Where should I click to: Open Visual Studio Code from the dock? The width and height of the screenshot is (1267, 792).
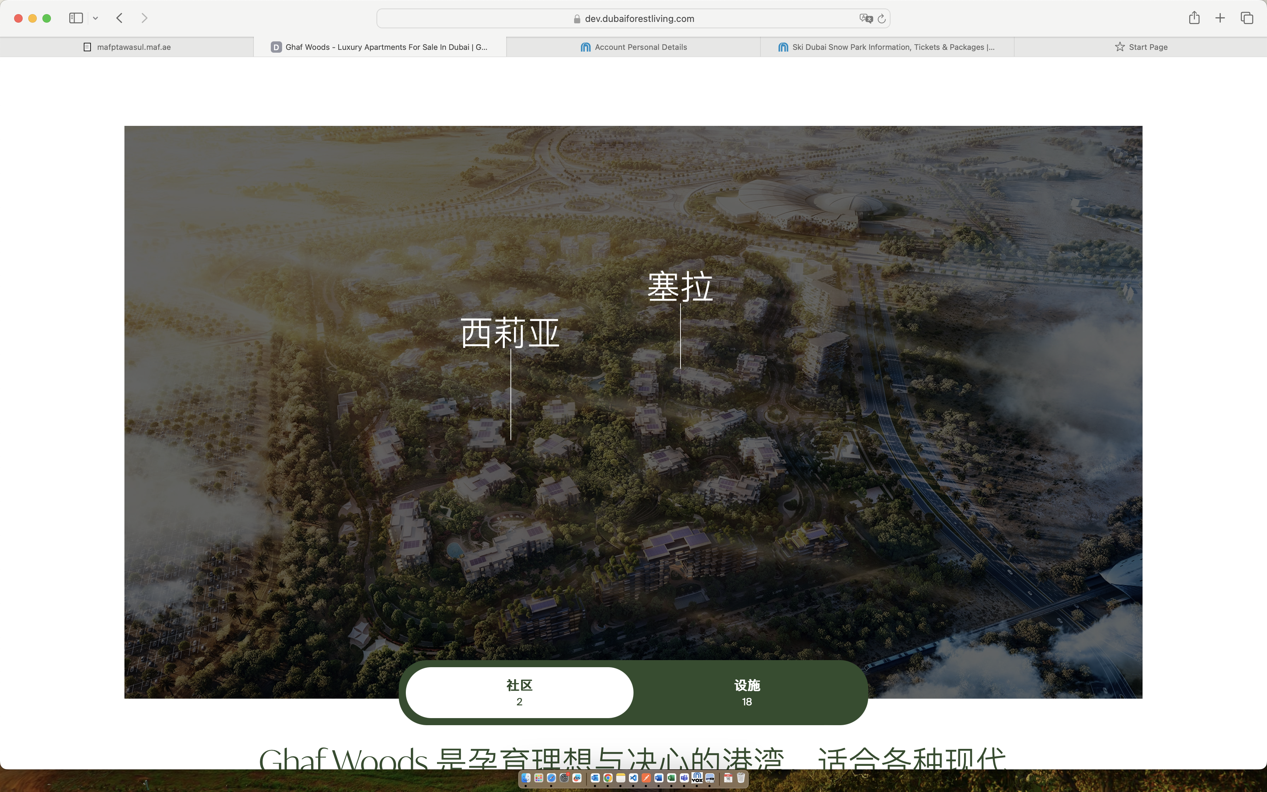tap(633, 778)
